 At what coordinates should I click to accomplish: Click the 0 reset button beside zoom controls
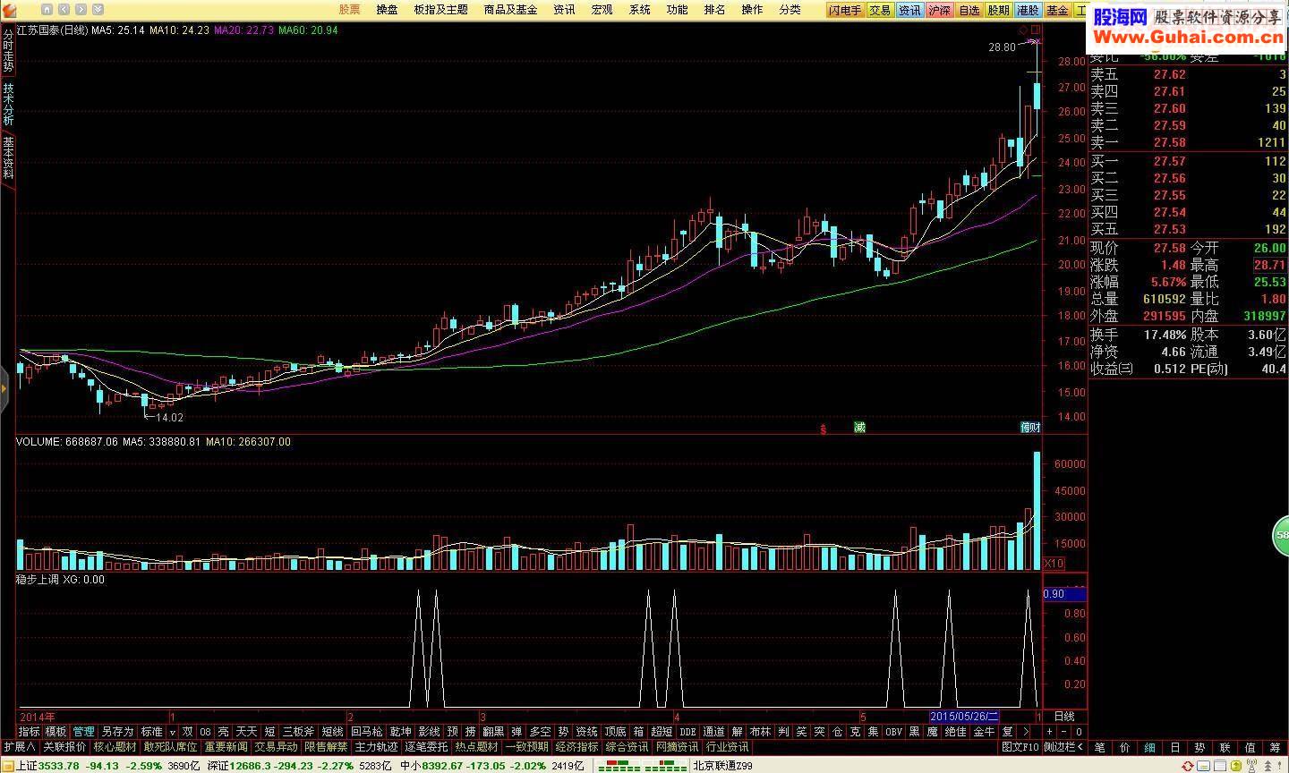[x=1079, y=732]
